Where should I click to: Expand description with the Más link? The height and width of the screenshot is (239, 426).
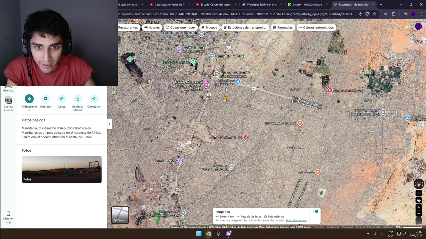coord(88,137)
